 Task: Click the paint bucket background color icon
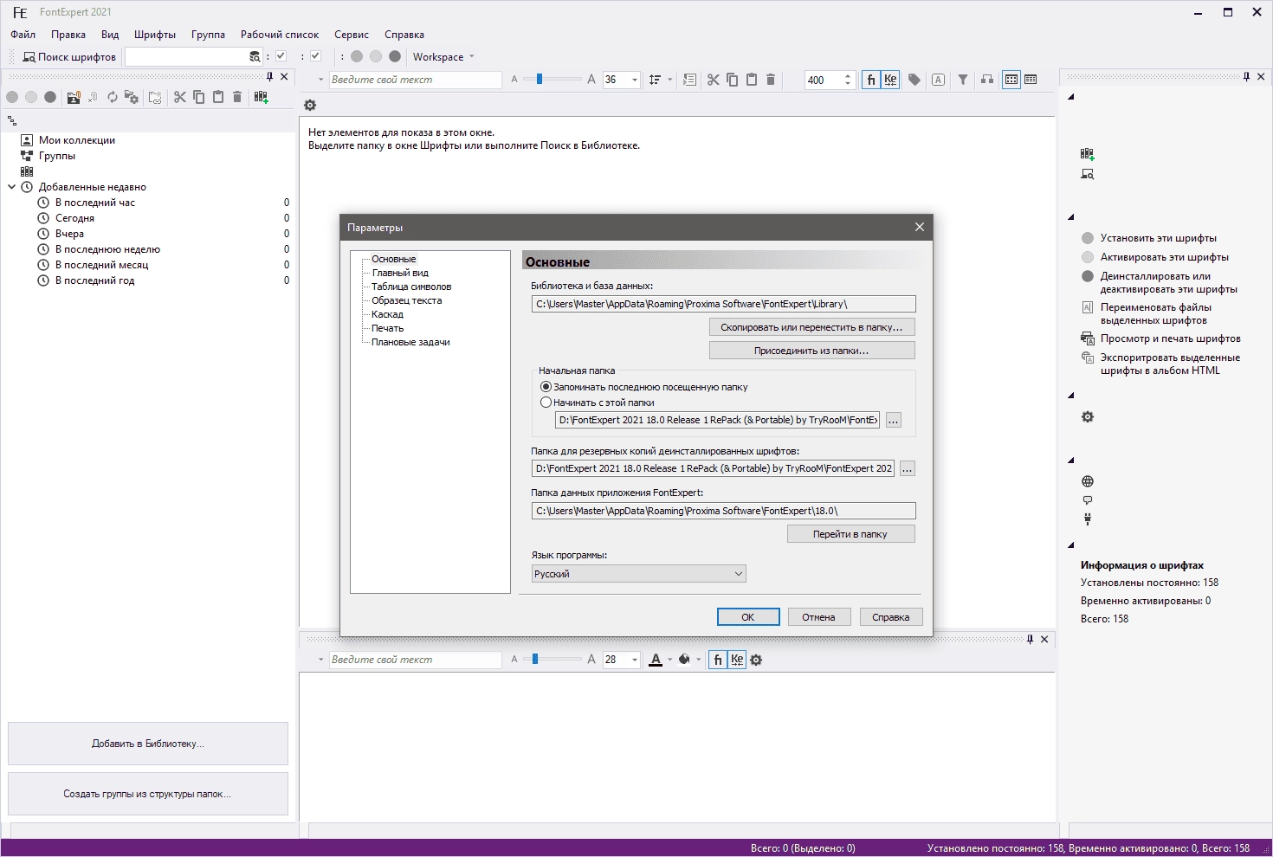point(684,660)
